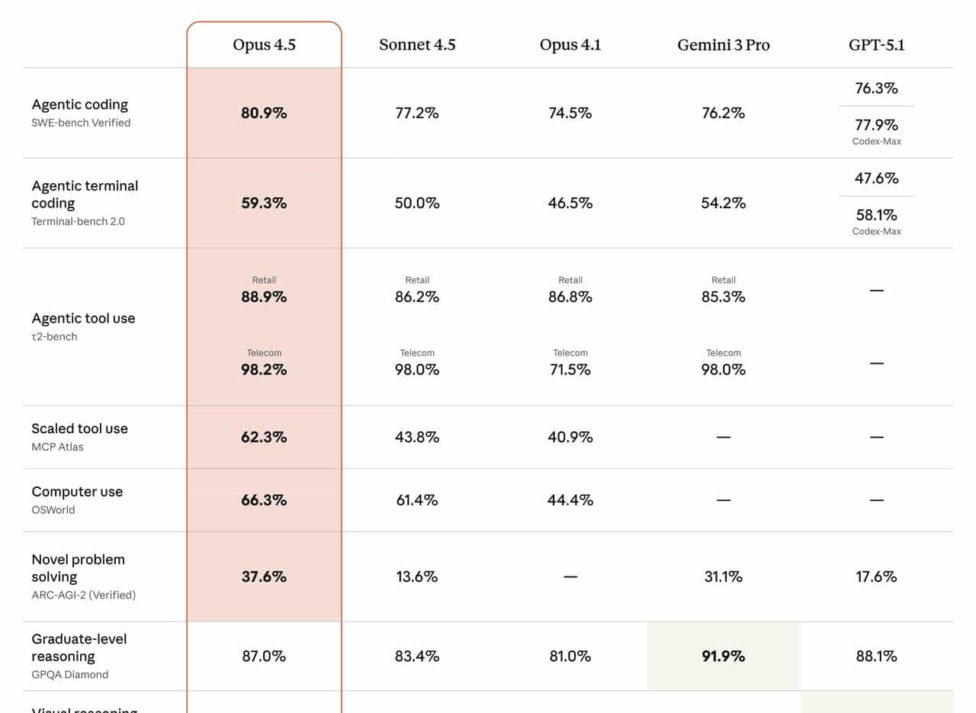This screenshot has width=976, height=713.
Task: Select the GPT-5.1 column header
Action: click(876, 45)
